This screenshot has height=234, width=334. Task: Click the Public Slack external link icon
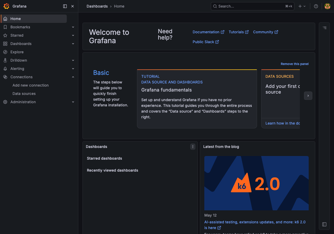pos(217,42)
